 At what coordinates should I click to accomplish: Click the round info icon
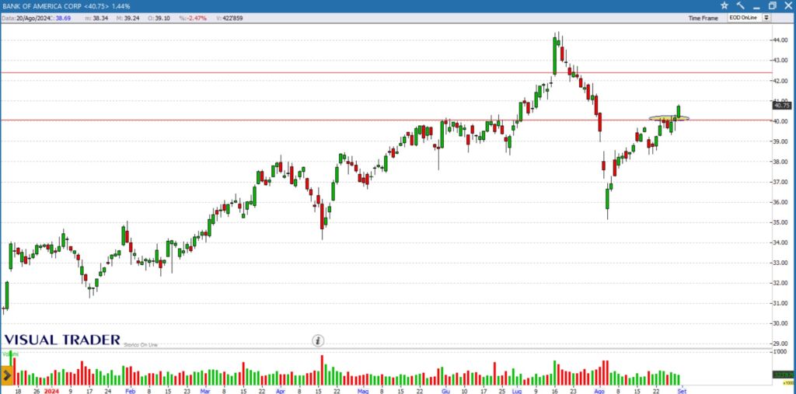click(x=318, y=340)
